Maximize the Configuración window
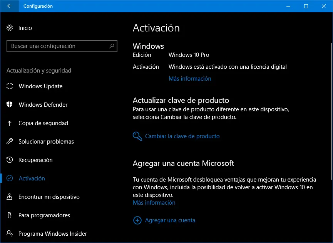The height and width of the screenshot is (243, 333). point(306,6)
